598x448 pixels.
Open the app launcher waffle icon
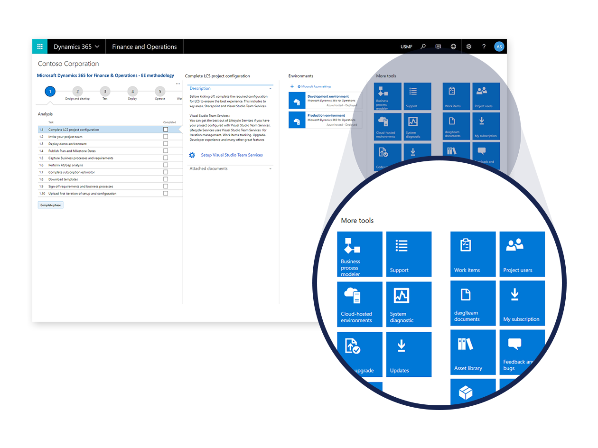click(x=40, y=47)
